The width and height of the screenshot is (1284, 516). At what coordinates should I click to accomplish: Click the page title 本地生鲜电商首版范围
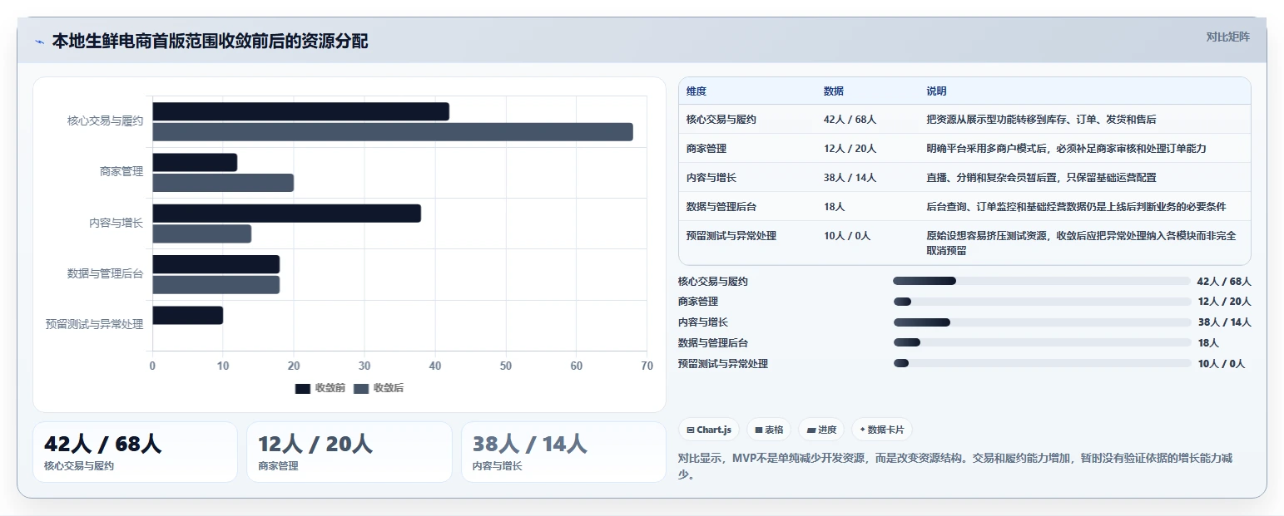click(x=210, y=41)
